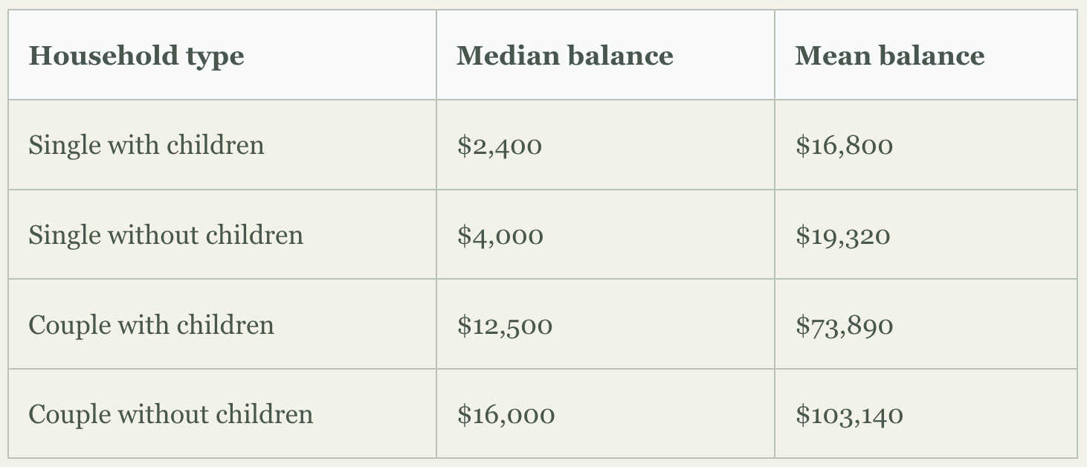Click the Mean balance column header
Viewport: 1087px width, 467px height.
926,55
